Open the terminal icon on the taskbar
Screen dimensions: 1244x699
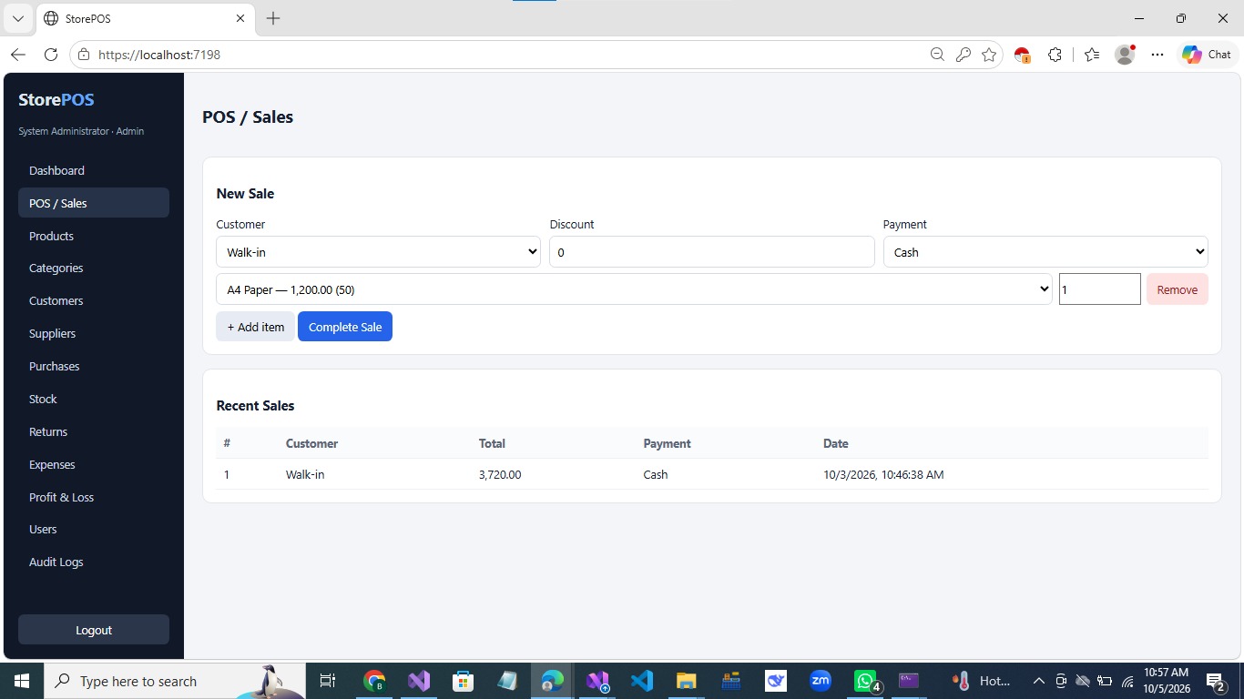(909, 681)
